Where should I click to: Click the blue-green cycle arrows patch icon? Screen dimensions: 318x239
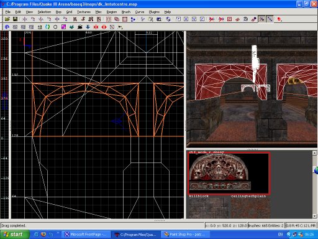point(47,27)
